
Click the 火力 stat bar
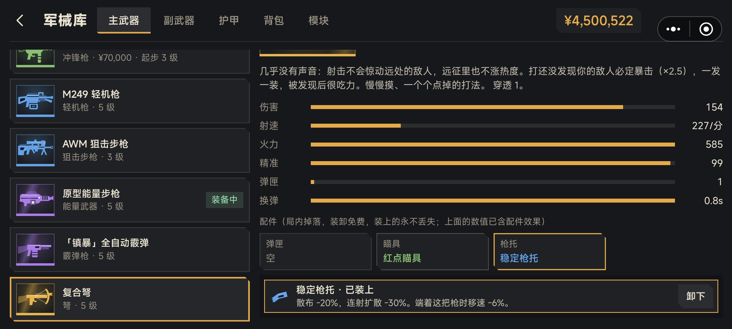point(493,144)
